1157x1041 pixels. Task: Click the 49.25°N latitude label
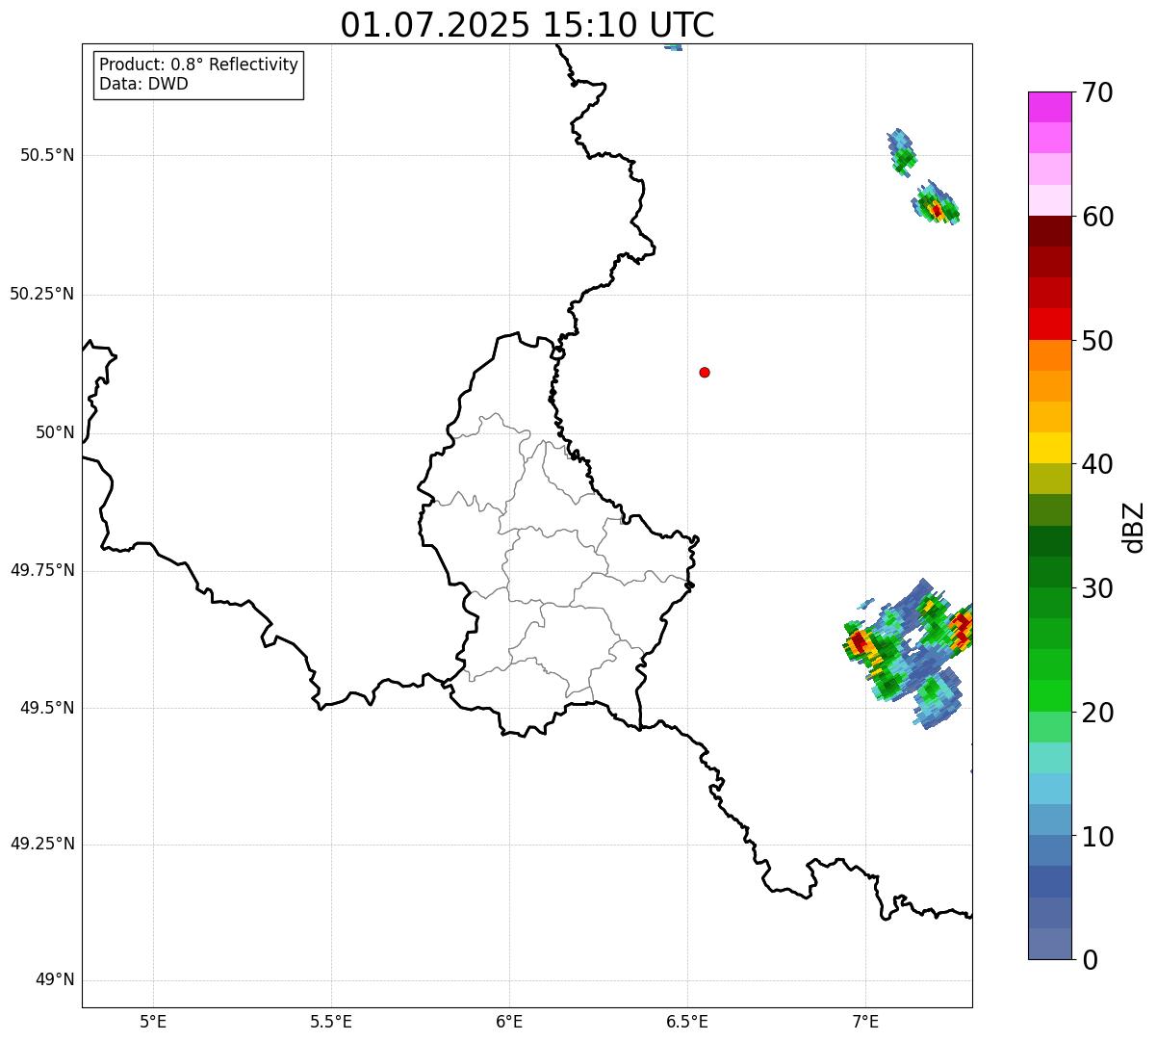click(41, 844)
